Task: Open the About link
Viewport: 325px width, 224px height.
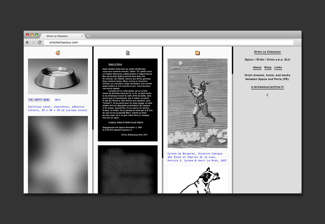Action: [x=257, y=68]
